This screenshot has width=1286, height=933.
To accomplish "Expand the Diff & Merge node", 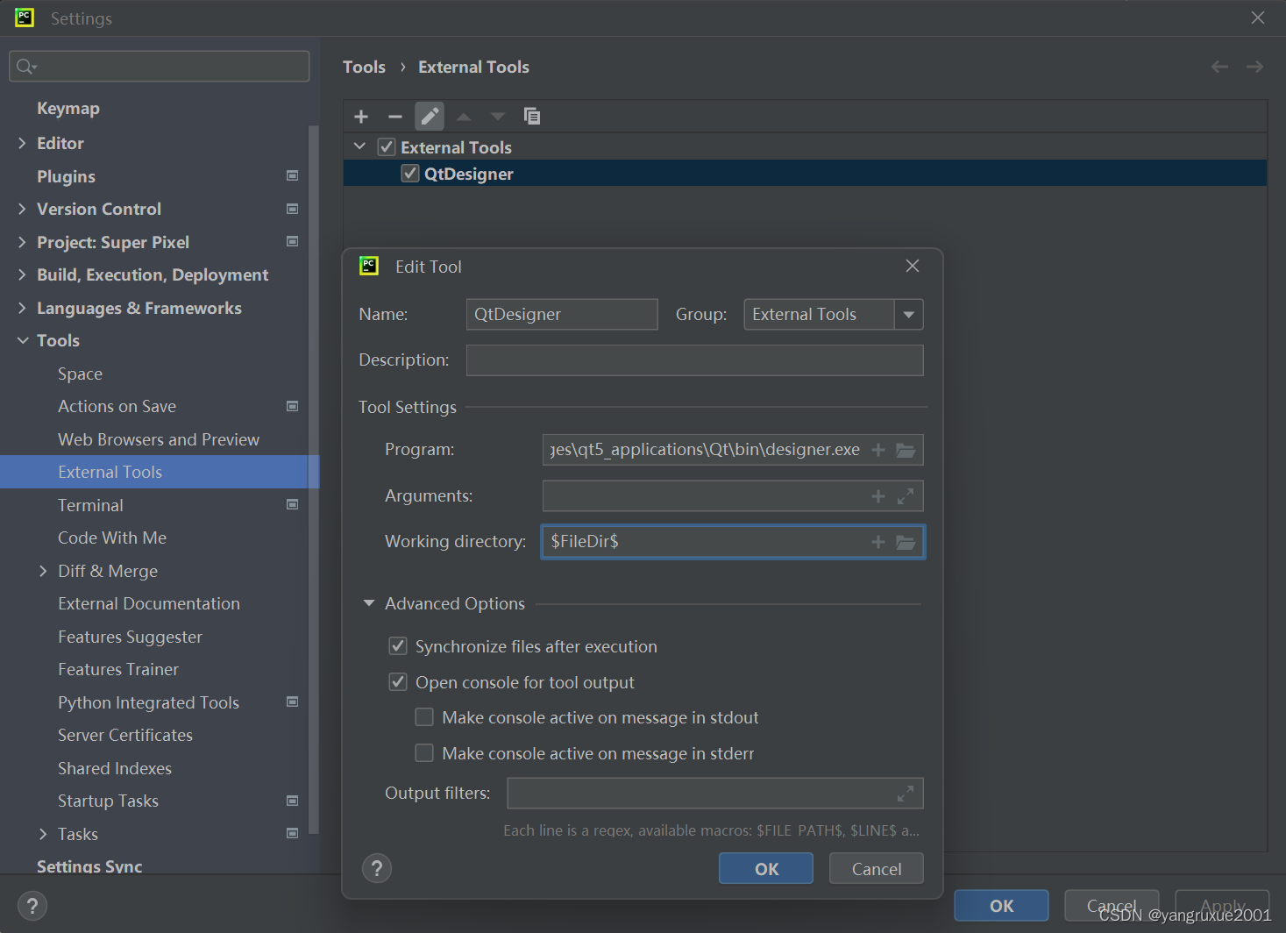I will [43, 571].
